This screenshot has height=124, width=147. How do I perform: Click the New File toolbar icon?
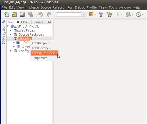7,15
